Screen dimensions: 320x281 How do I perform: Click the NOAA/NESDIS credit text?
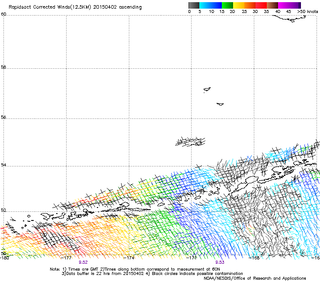click(255, 278)
